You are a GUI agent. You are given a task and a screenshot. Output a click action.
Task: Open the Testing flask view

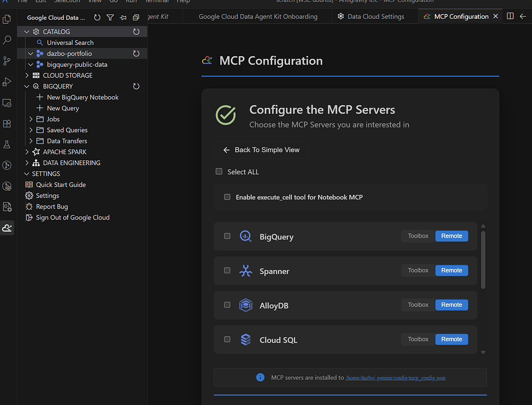tap(7, 145)
